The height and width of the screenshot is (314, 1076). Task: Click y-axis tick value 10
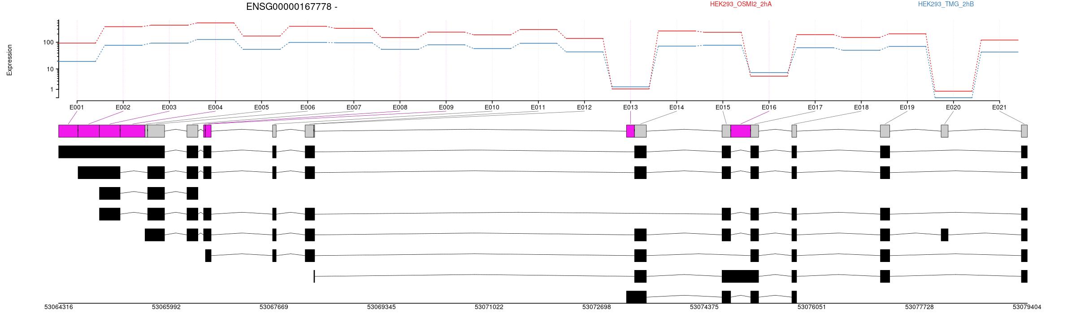pyautogui.click(x=50, y=69)
